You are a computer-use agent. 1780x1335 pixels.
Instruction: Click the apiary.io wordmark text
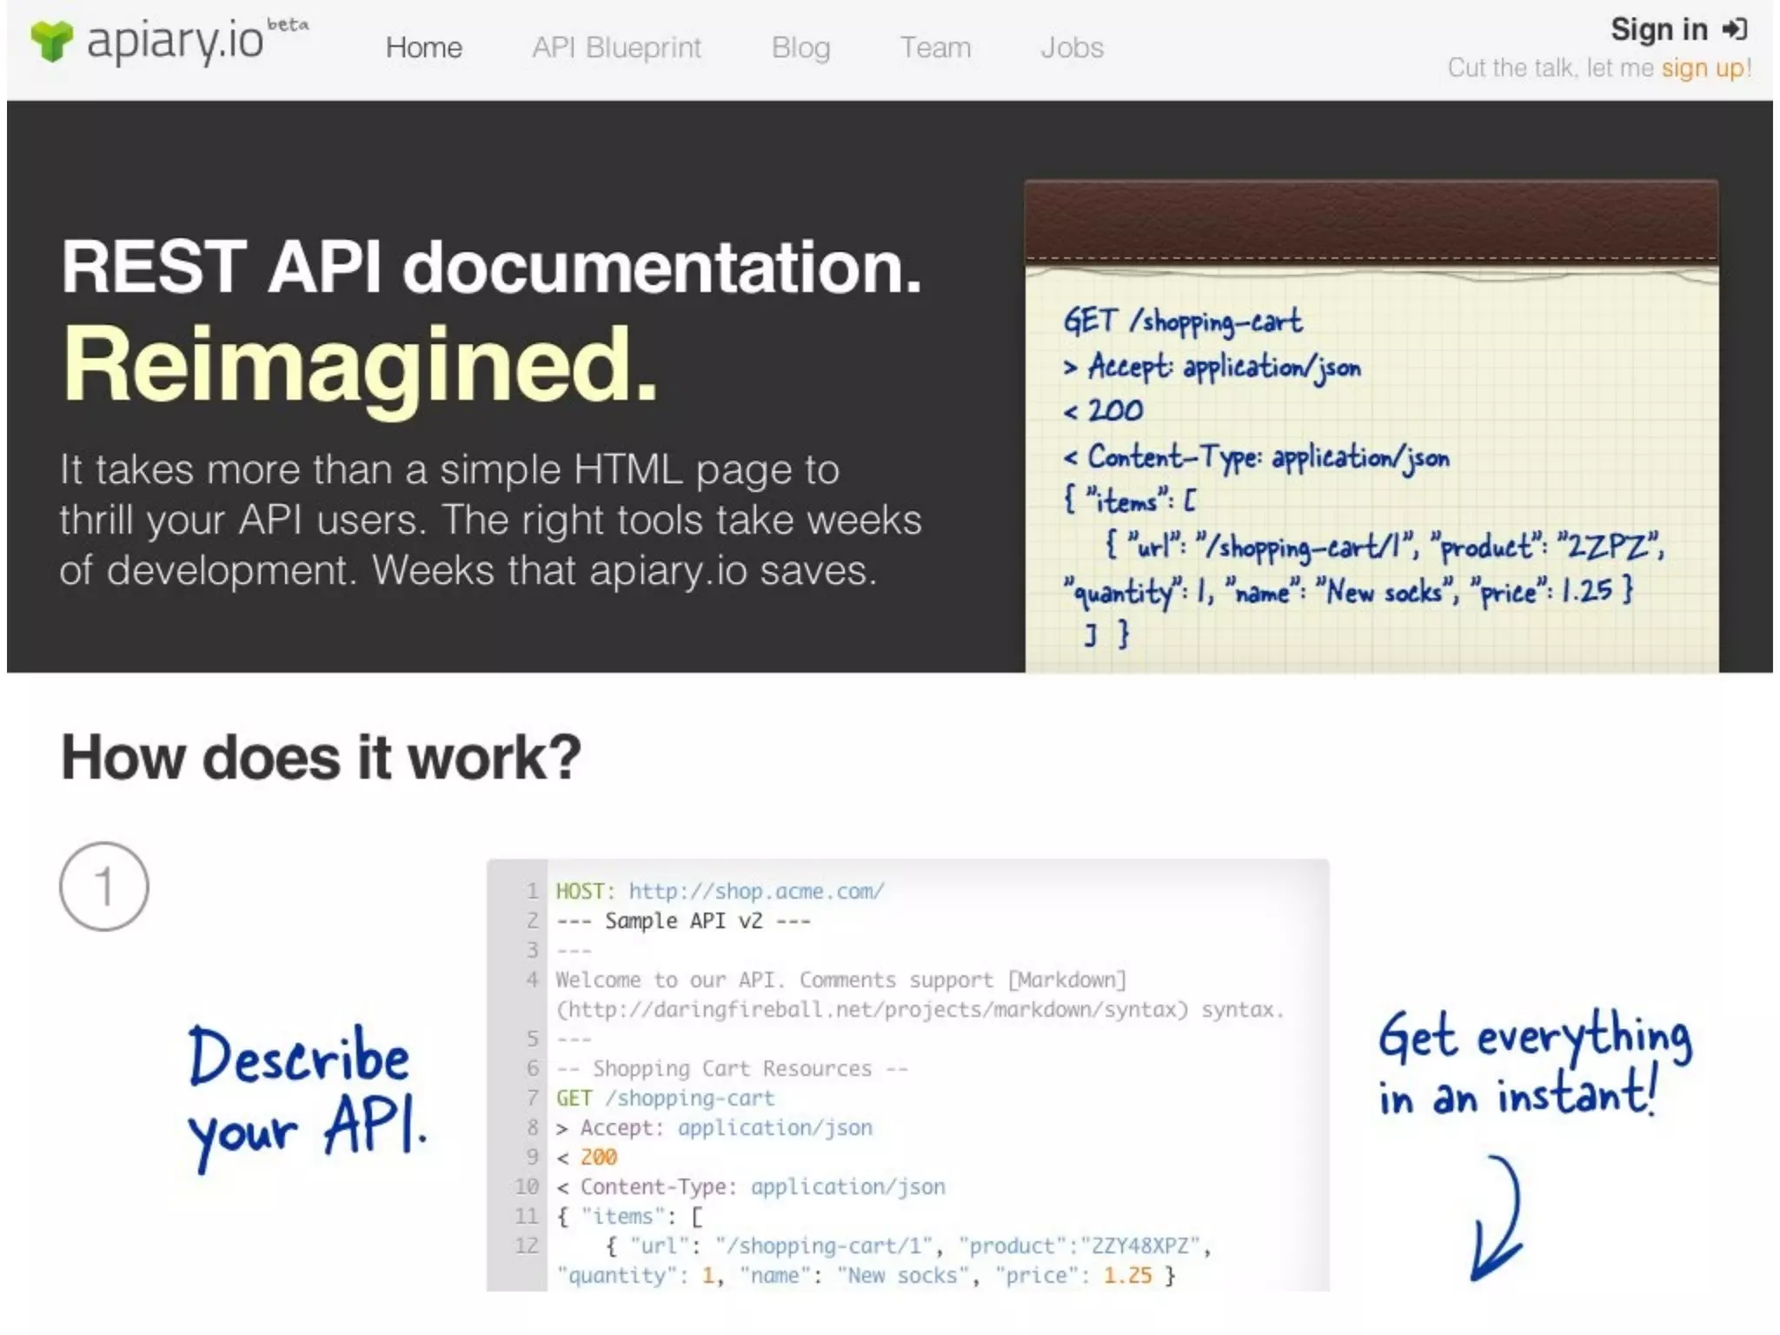[175, 42]
